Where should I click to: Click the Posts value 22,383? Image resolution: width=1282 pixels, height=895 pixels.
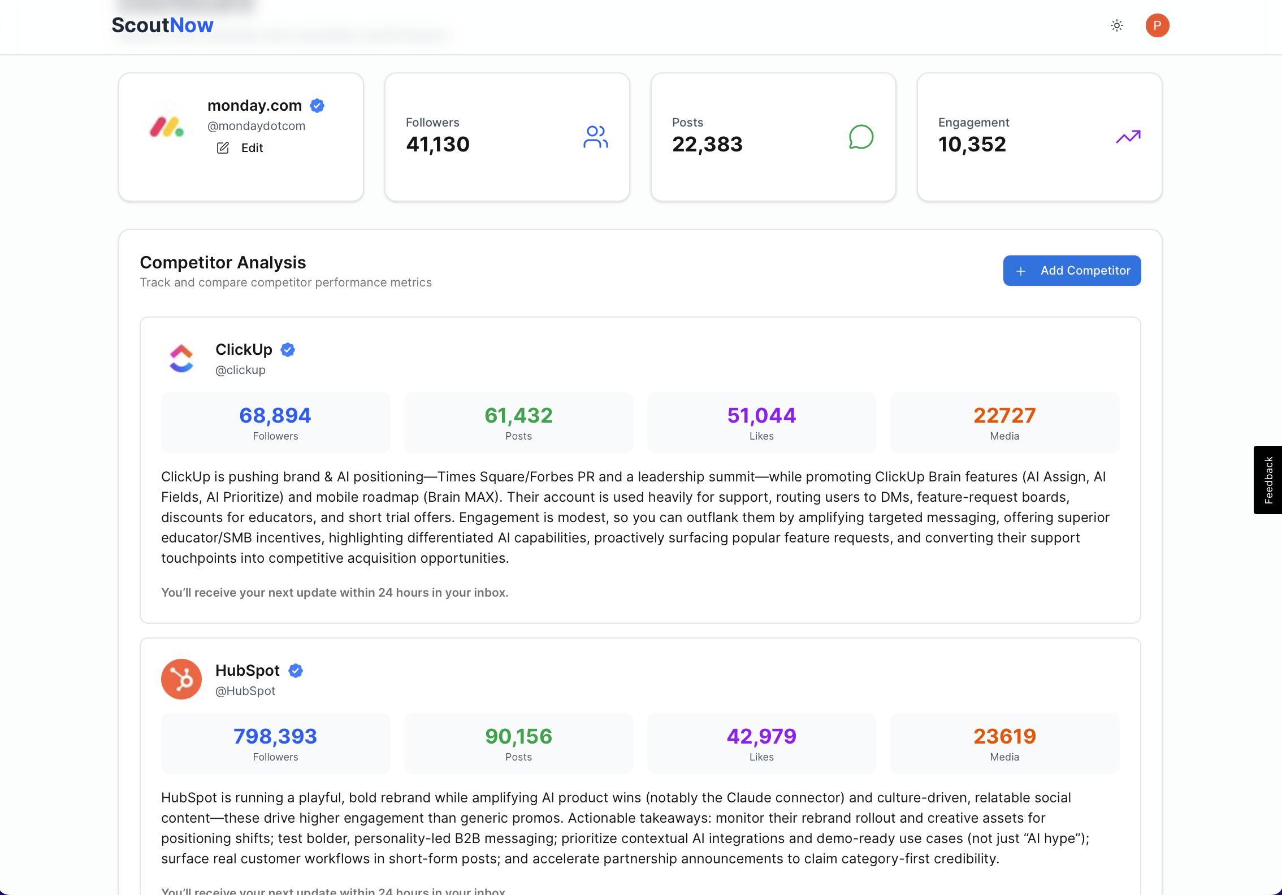click(x=707, y=145)
